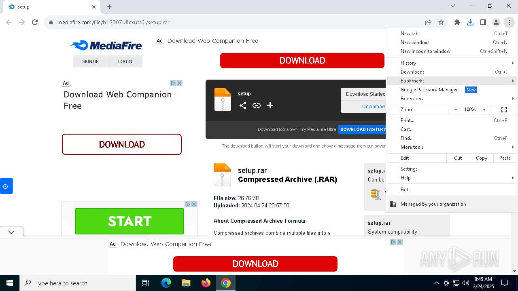This screenshot has height=291, width=518.
Task: Select New window in the menu
Action: tap(452, 42)
